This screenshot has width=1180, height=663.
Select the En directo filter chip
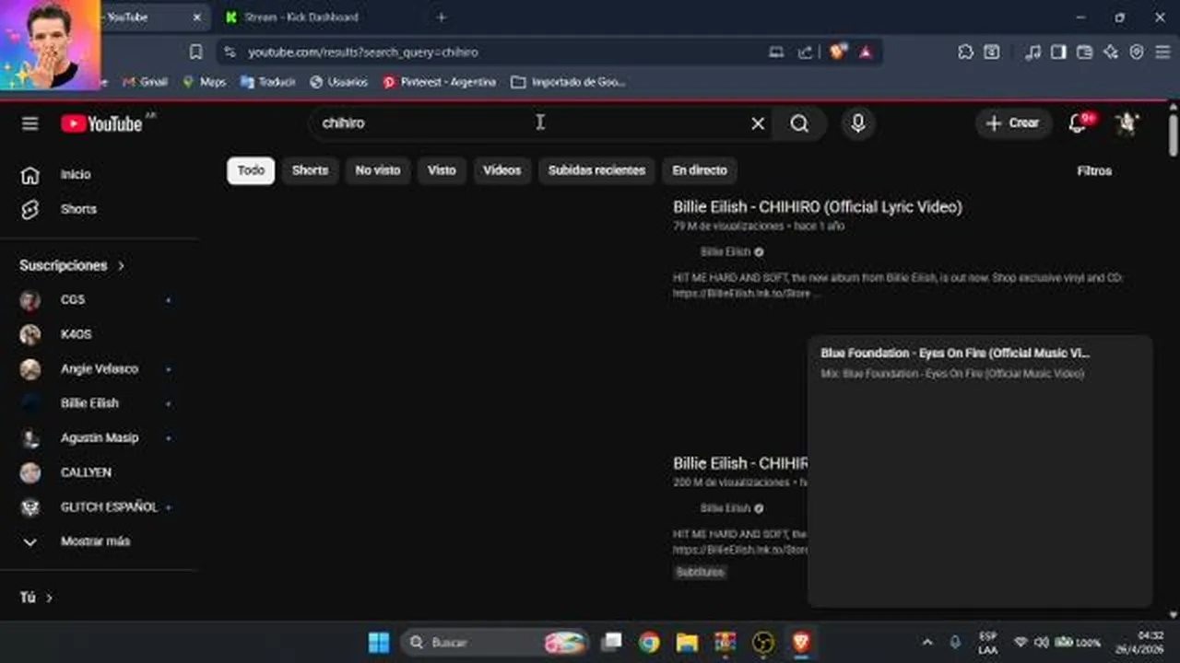click(700, 170)
